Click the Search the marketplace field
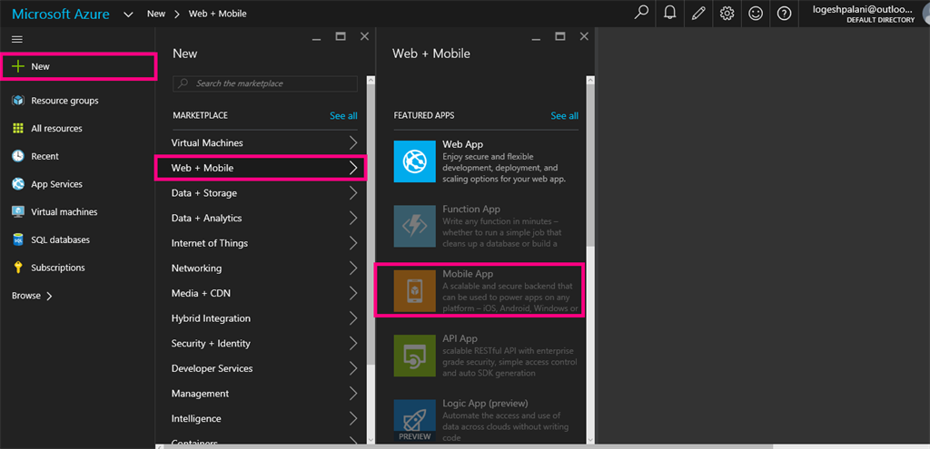 265,83
